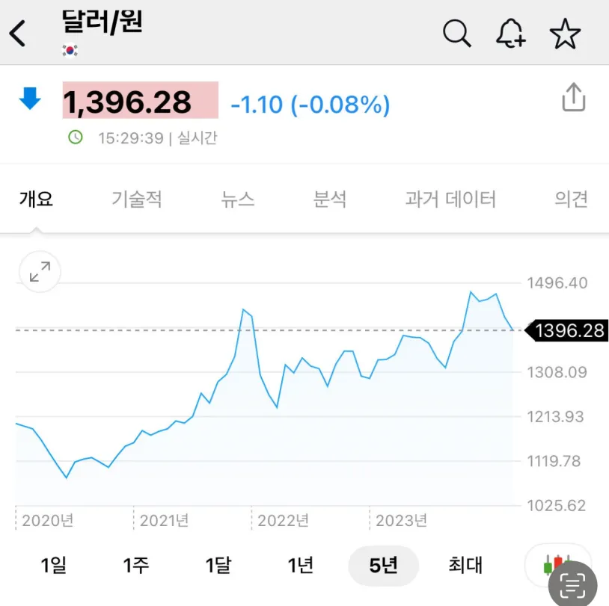Screen dimensions: 609x606
Task: Select the 1주 time range
Action: 135,565
